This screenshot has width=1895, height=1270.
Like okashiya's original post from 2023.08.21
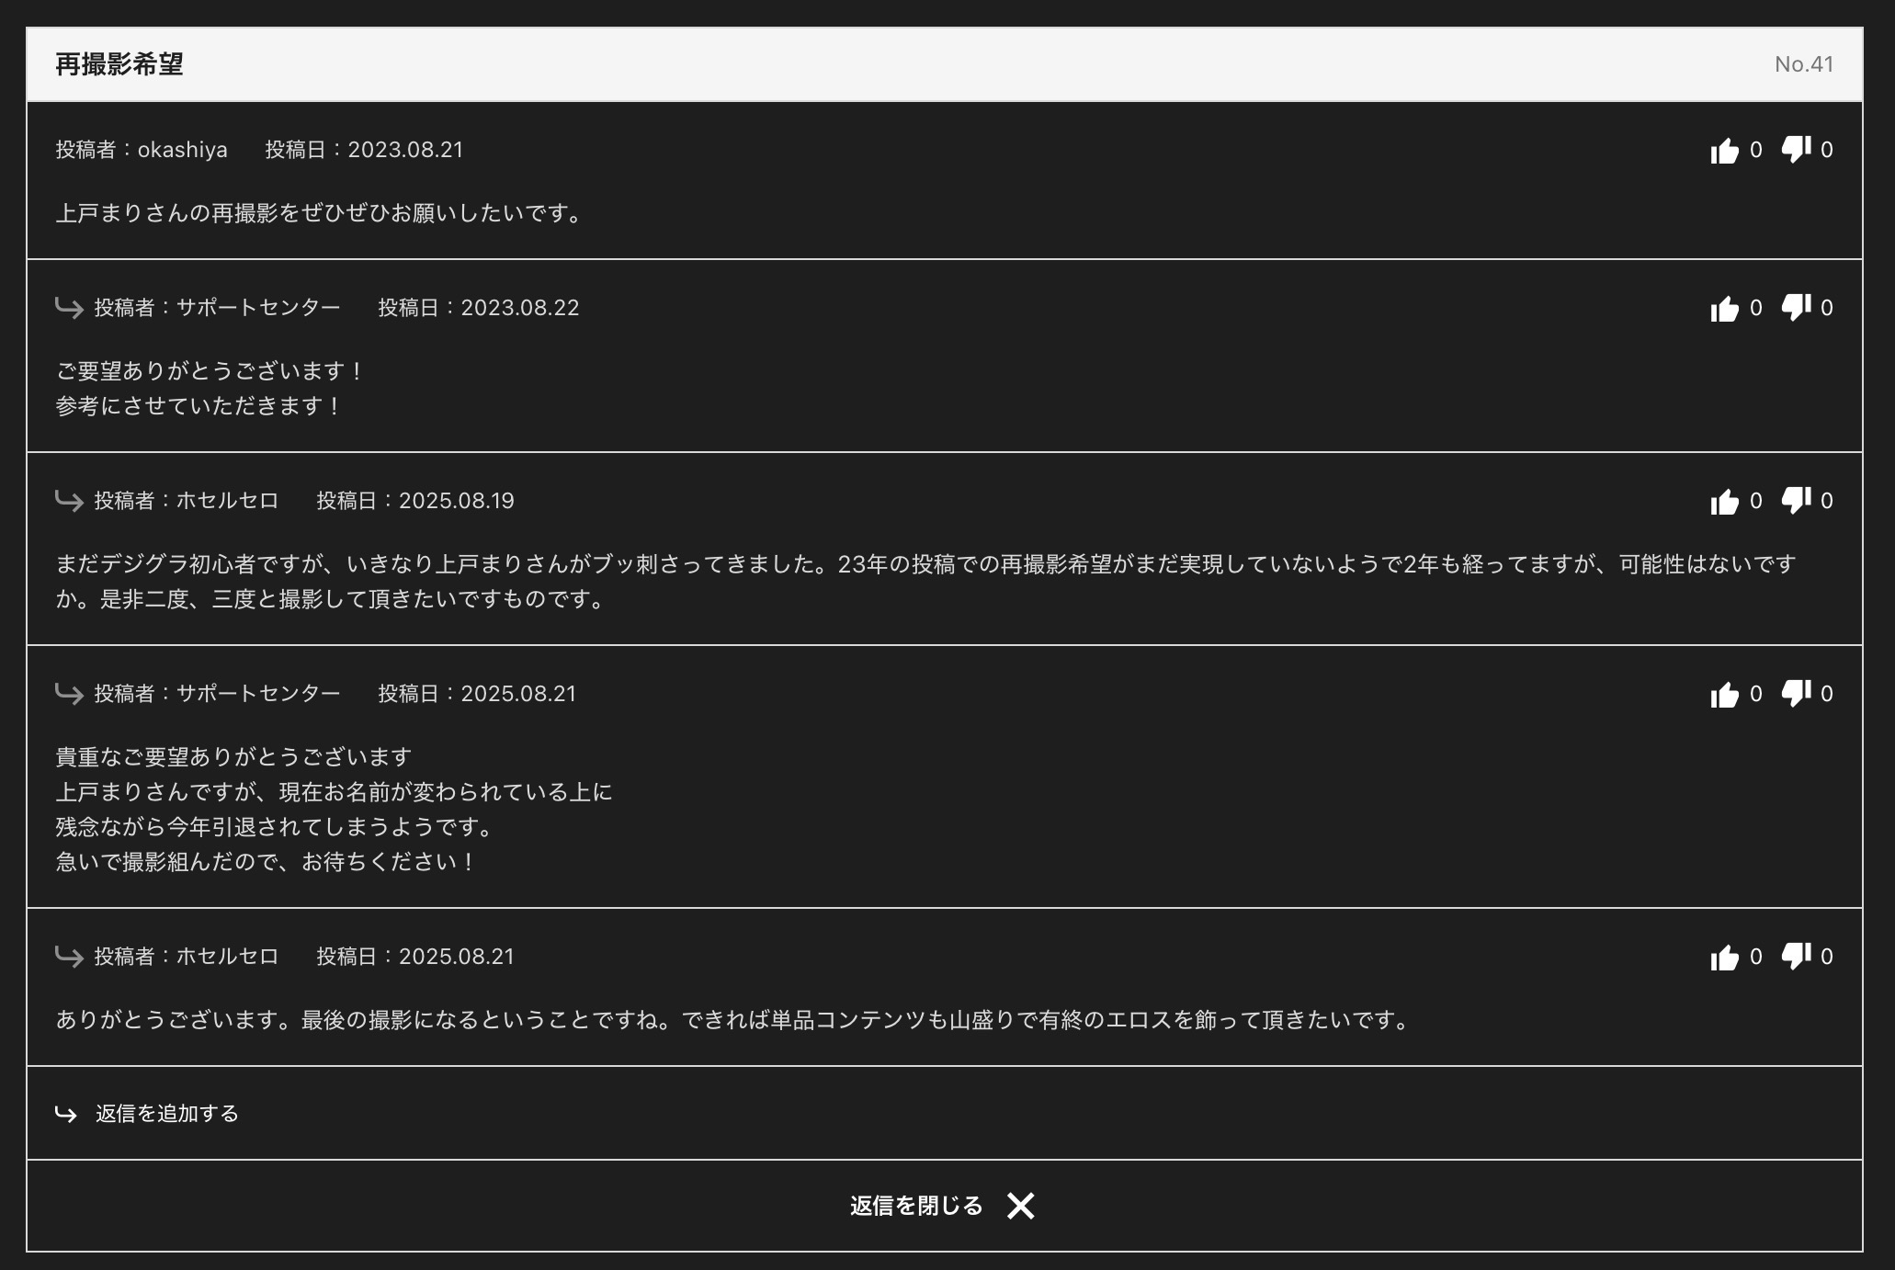tap(1724, 150)
